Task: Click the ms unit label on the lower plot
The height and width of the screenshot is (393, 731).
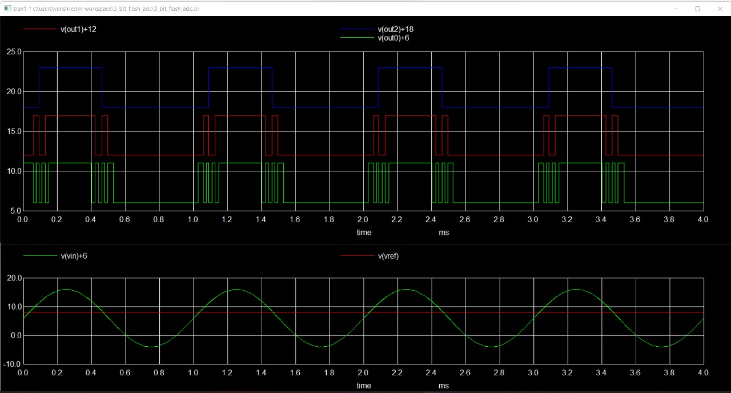Action: click(444, 386)
